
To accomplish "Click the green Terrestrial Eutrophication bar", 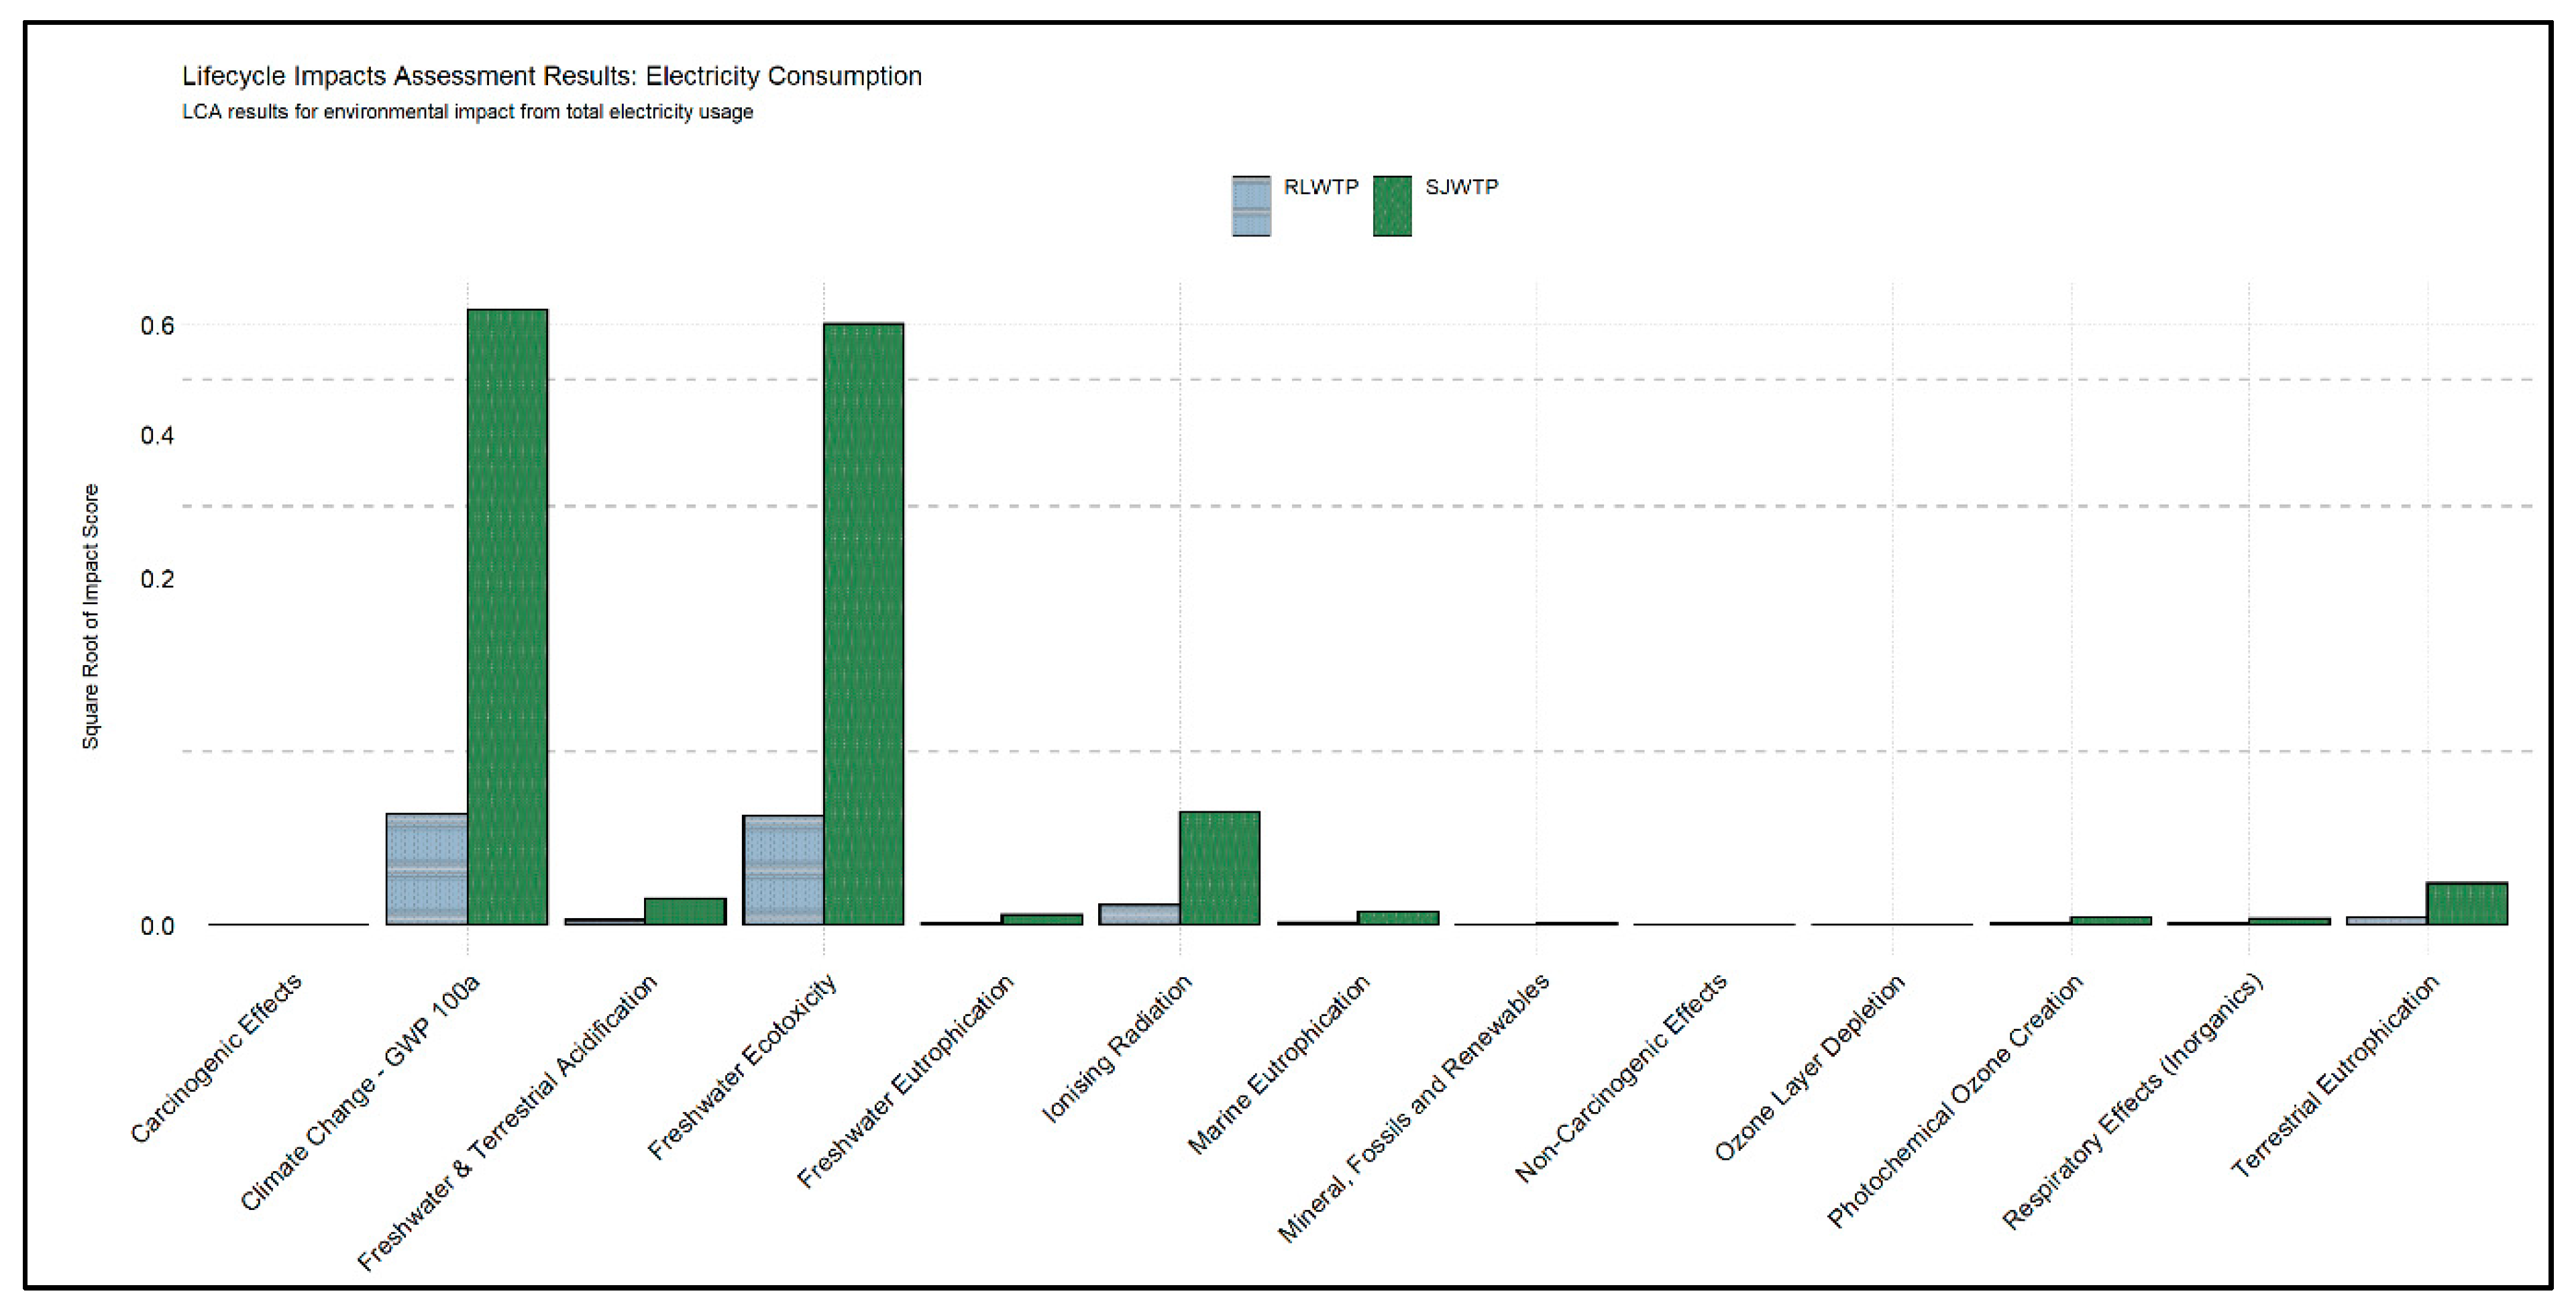I will coord(2467,903).
